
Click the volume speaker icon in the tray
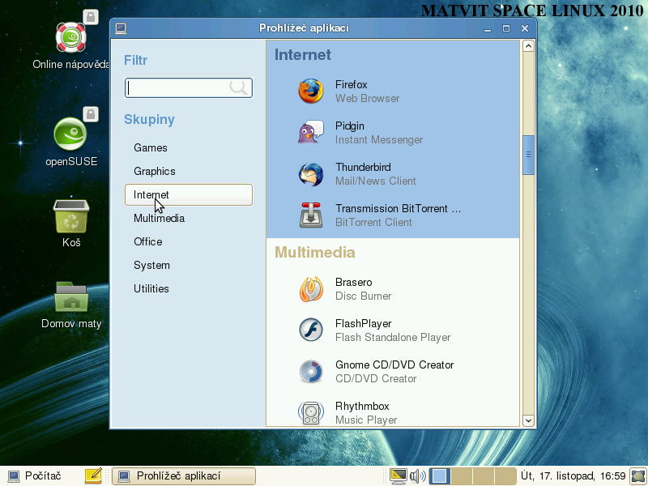(417, 476)
